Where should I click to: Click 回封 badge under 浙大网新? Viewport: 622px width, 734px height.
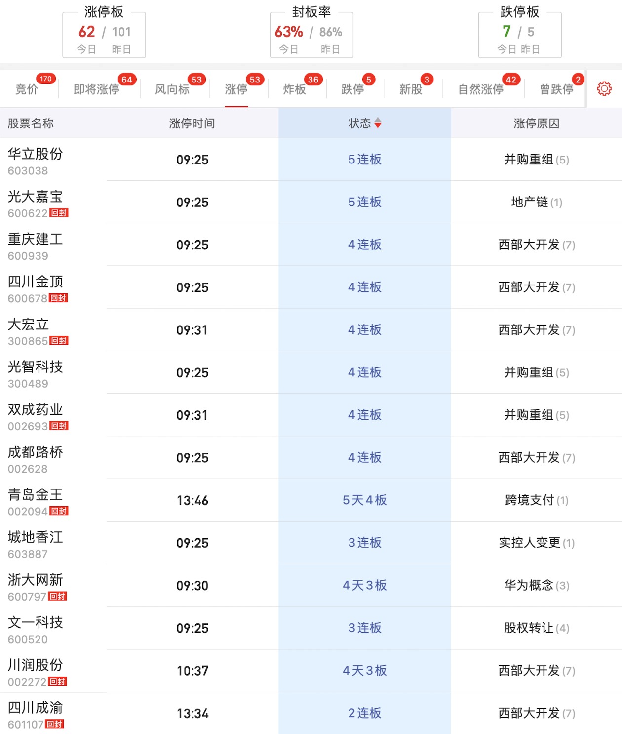[58, 596]
